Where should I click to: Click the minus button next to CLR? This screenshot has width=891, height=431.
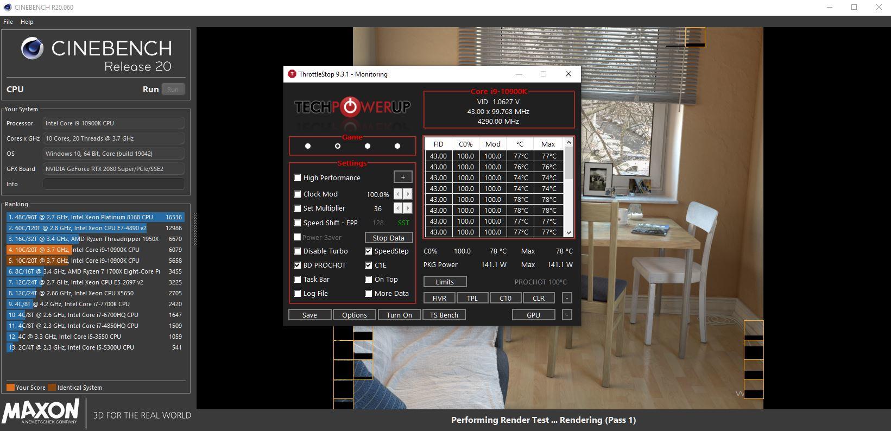click(x=566, y=298)
